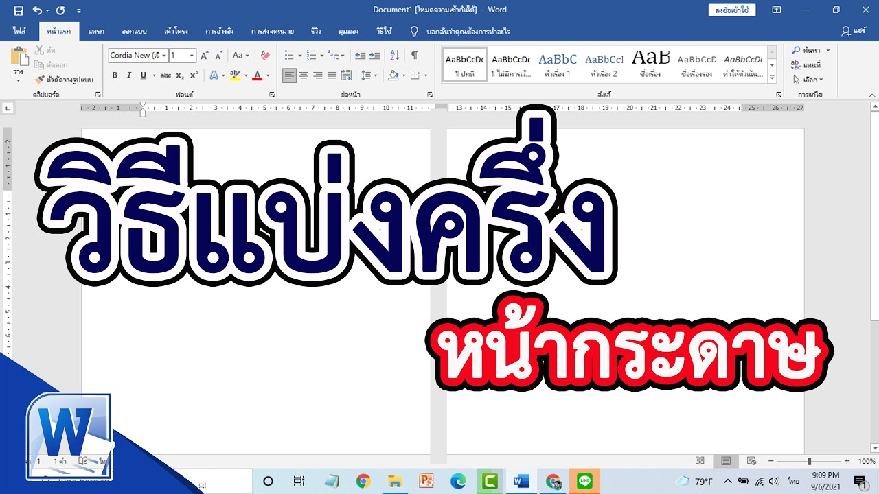Expand the numbering list dropdown arrow
Viewport: 879px width, 494px height.
(322, 56)
